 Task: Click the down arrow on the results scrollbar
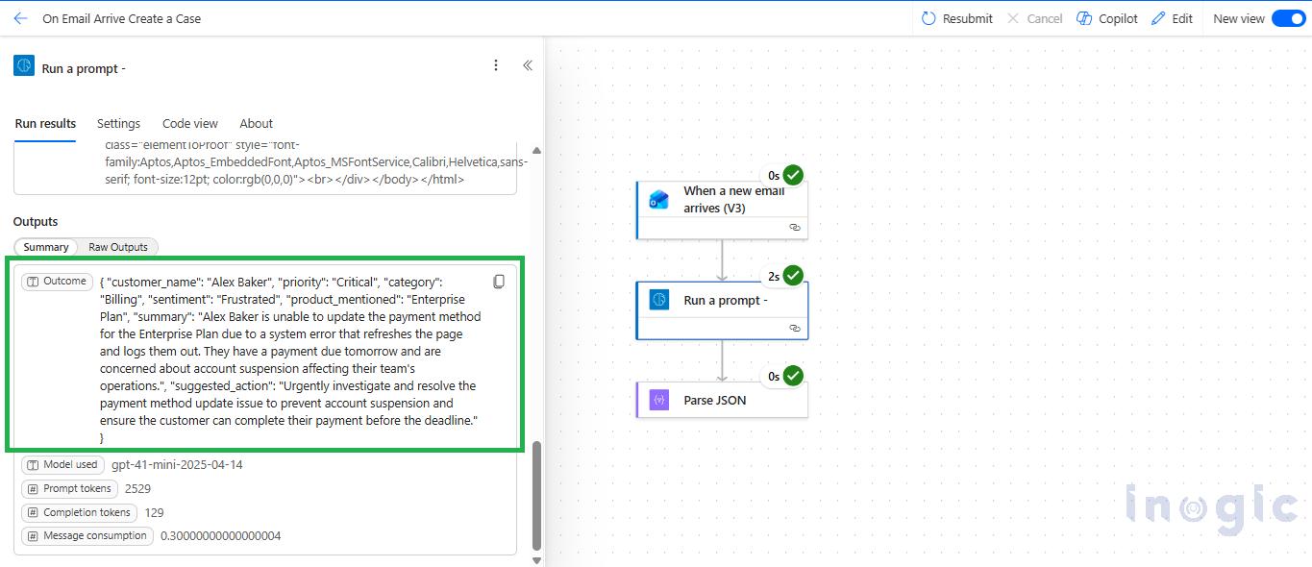coord(536,559)
